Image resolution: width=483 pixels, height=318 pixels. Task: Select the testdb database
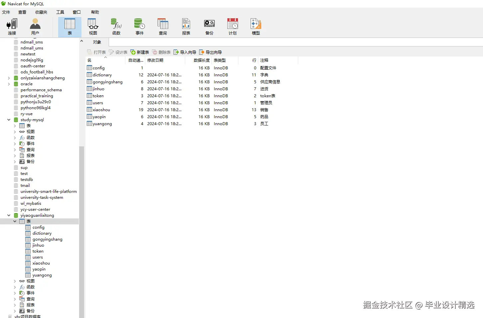27,180
